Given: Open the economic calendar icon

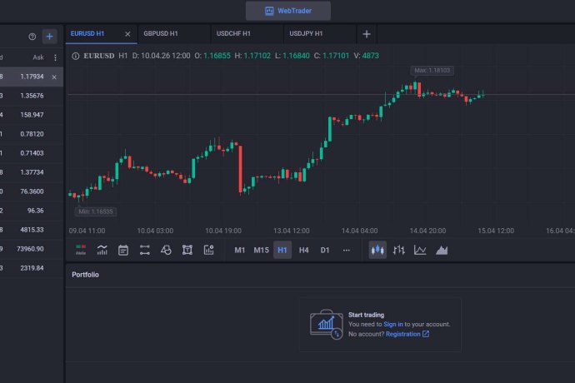Looking at the screenshot, I should pyautogui.click(x=123, y=250).
